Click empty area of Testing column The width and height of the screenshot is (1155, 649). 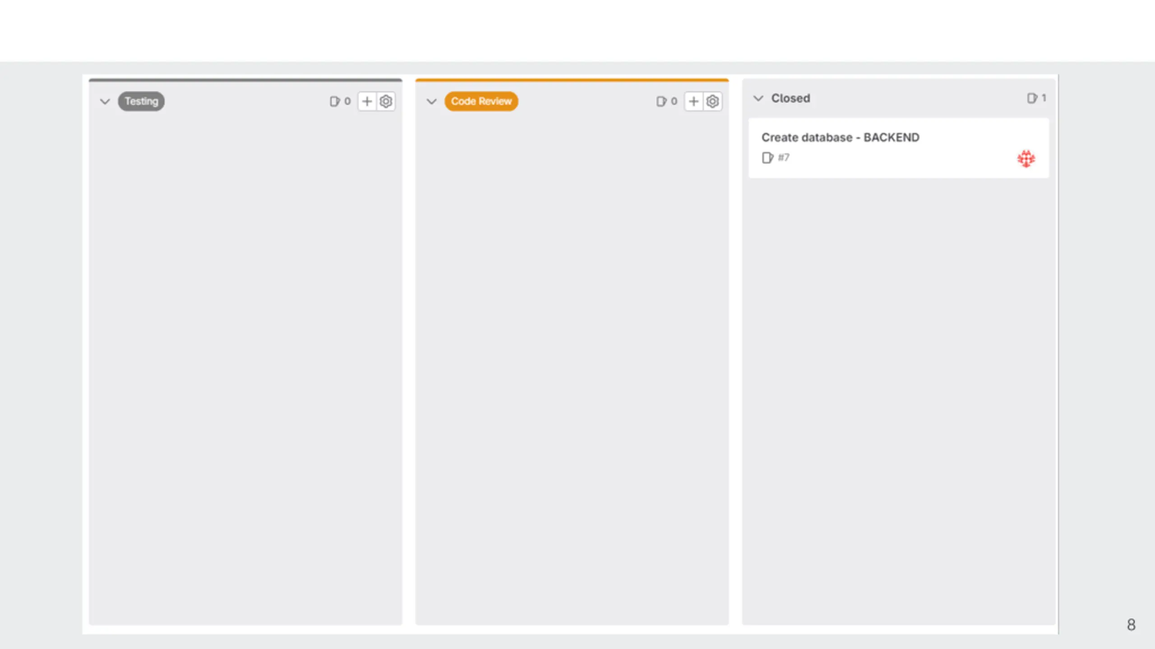(x=245, y=361)
